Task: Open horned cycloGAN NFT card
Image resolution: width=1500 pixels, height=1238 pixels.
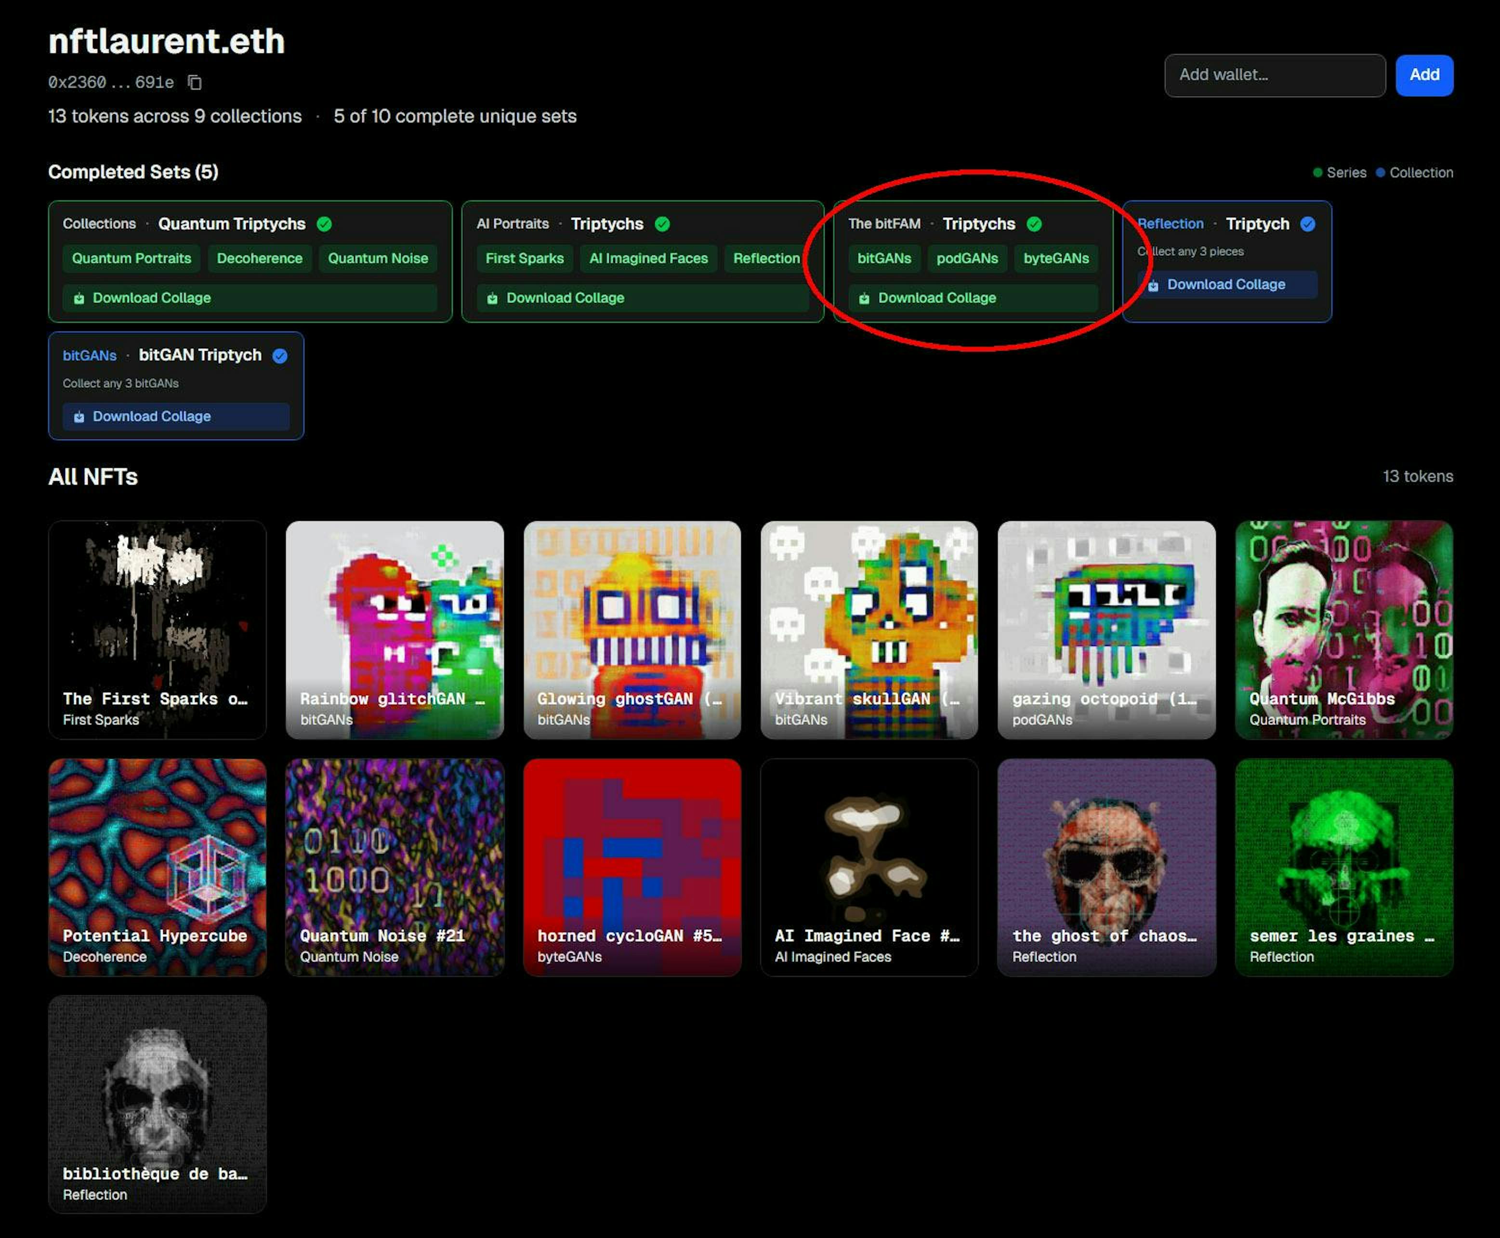Action: [x=632, y=867]
